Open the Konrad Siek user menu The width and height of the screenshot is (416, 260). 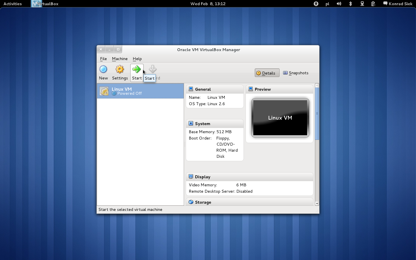click(398, 4)
